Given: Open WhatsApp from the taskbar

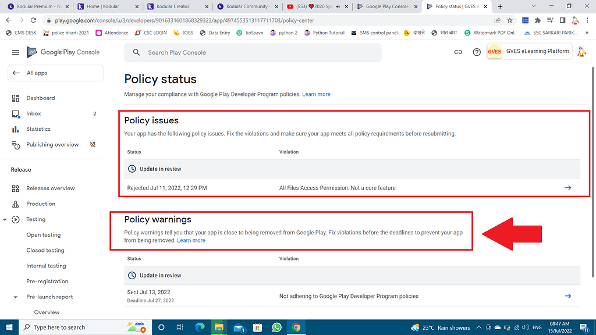Looking at the screenshot, I should click(276, 327).
